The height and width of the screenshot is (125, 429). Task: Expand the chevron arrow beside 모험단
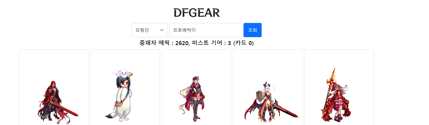point(162,30)
